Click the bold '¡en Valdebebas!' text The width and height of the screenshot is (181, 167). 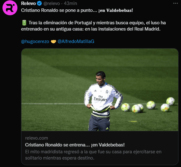tap(116, 10)
